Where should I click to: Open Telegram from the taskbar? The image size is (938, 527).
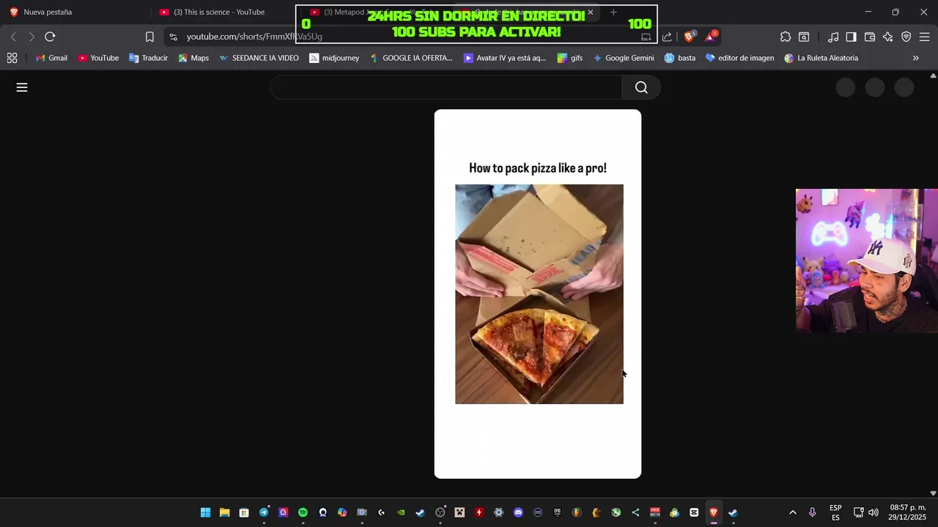pos(264,512)
